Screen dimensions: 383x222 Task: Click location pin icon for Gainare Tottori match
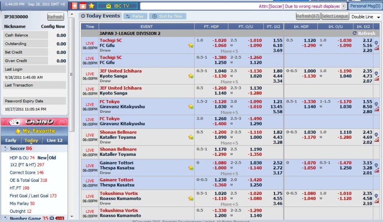pos(377,165)
